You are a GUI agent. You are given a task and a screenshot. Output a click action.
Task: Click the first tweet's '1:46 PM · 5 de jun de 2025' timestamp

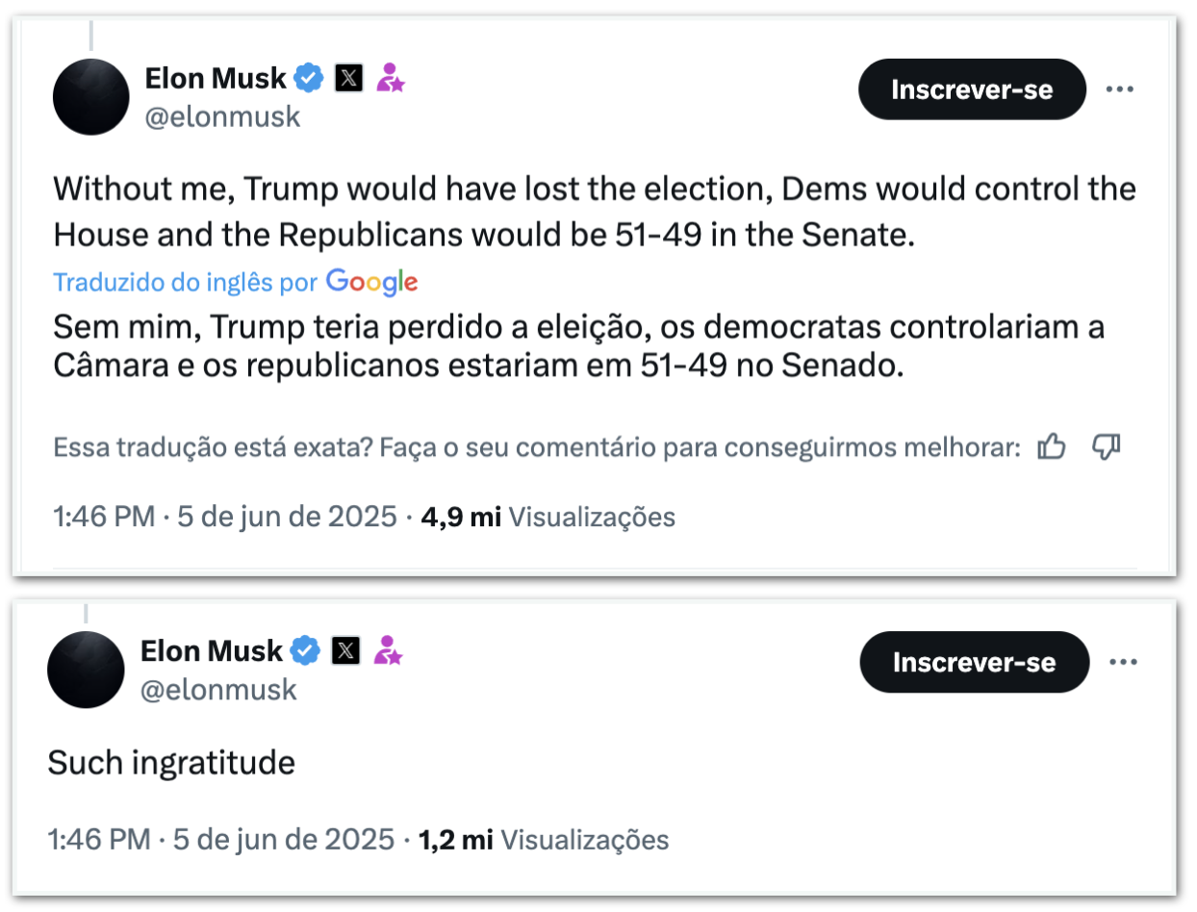225,517
